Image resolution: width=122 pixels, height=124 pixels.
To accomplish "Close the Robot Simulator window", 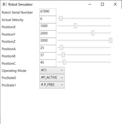I will coord(115,4).
